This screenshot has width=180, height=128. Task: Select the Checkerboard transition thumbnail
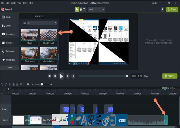48,35
